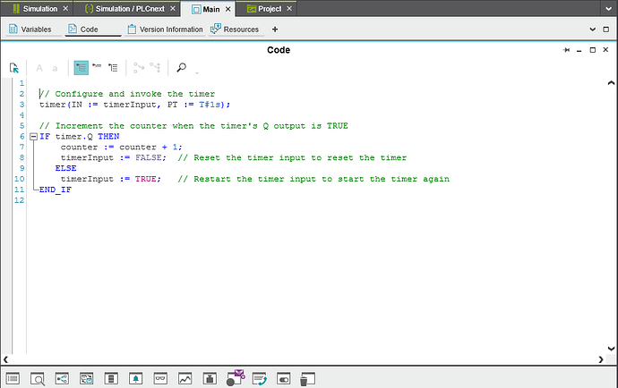
Task: Open the notifications bell window icon
Action: [135, 378]
